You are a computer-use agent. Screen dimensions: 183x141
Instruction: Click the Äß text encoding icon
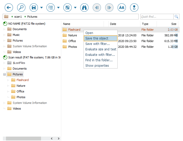click(121, 8)
